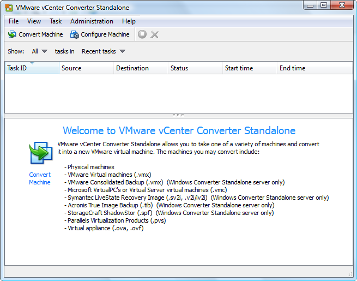
Task: Click the welcome heading text
Action: click(179, 130)
